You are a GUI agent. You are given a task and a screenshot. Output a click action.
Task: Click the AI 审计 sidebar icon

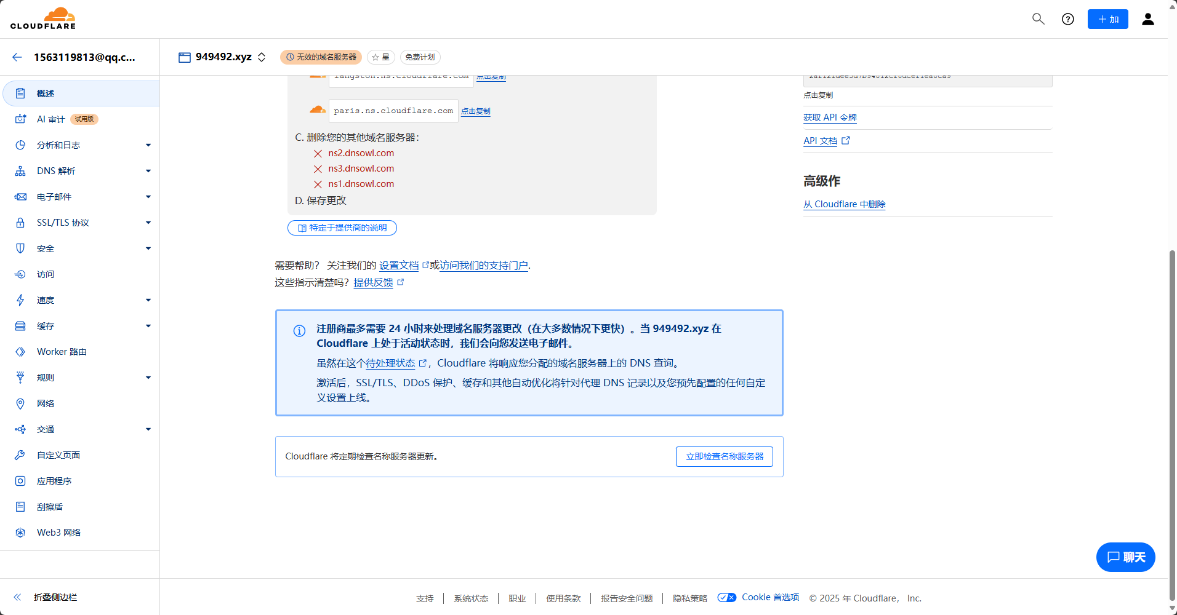[20, 119]
